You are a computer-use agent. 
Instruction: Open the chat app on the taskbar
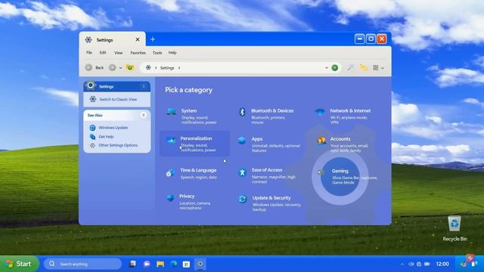click(x=147, y=264)
